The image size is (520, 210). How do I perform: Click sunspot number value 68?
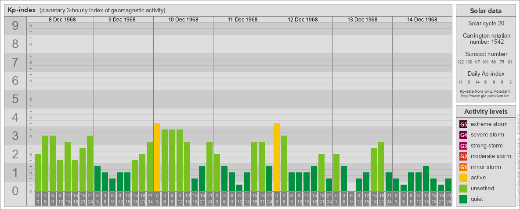(494, 62)
